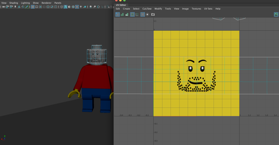Viewport: 279px width, 145px height.
Task: Open the Panels menu
Action: point(58,3)
